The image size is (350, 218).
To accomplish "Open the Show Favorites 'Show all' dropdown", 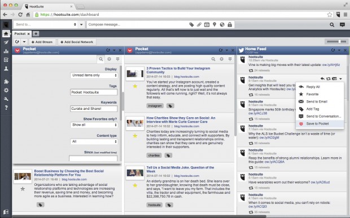I will point(94,125).
